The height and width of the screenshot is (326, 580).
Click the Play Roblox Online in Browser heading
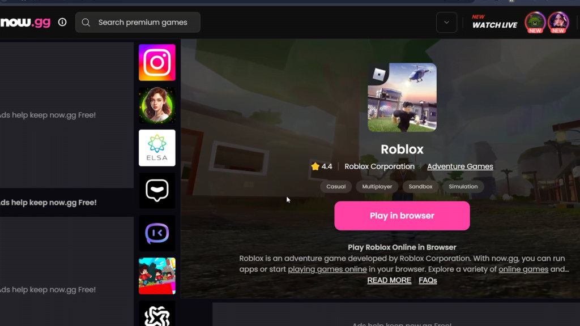click(402, 247)
